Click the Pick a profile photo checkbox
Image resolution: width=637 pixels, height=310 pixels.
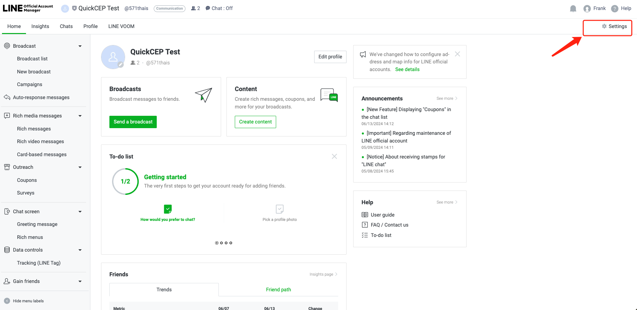pyautogui.click(x=280, y=209)
